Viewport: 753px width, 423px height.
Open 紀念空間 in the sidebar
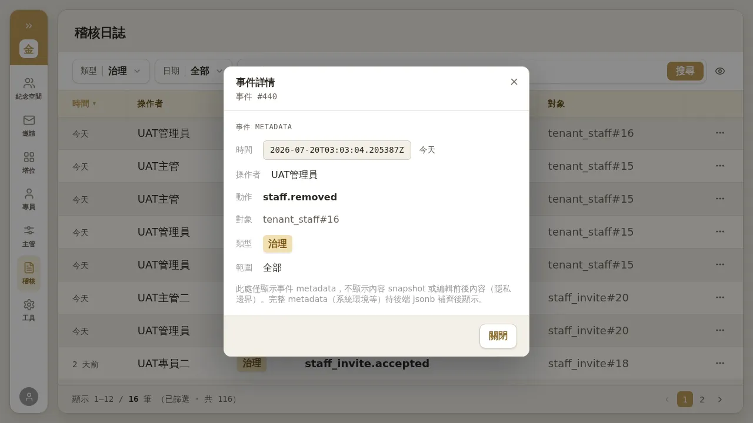click(29, 89)
